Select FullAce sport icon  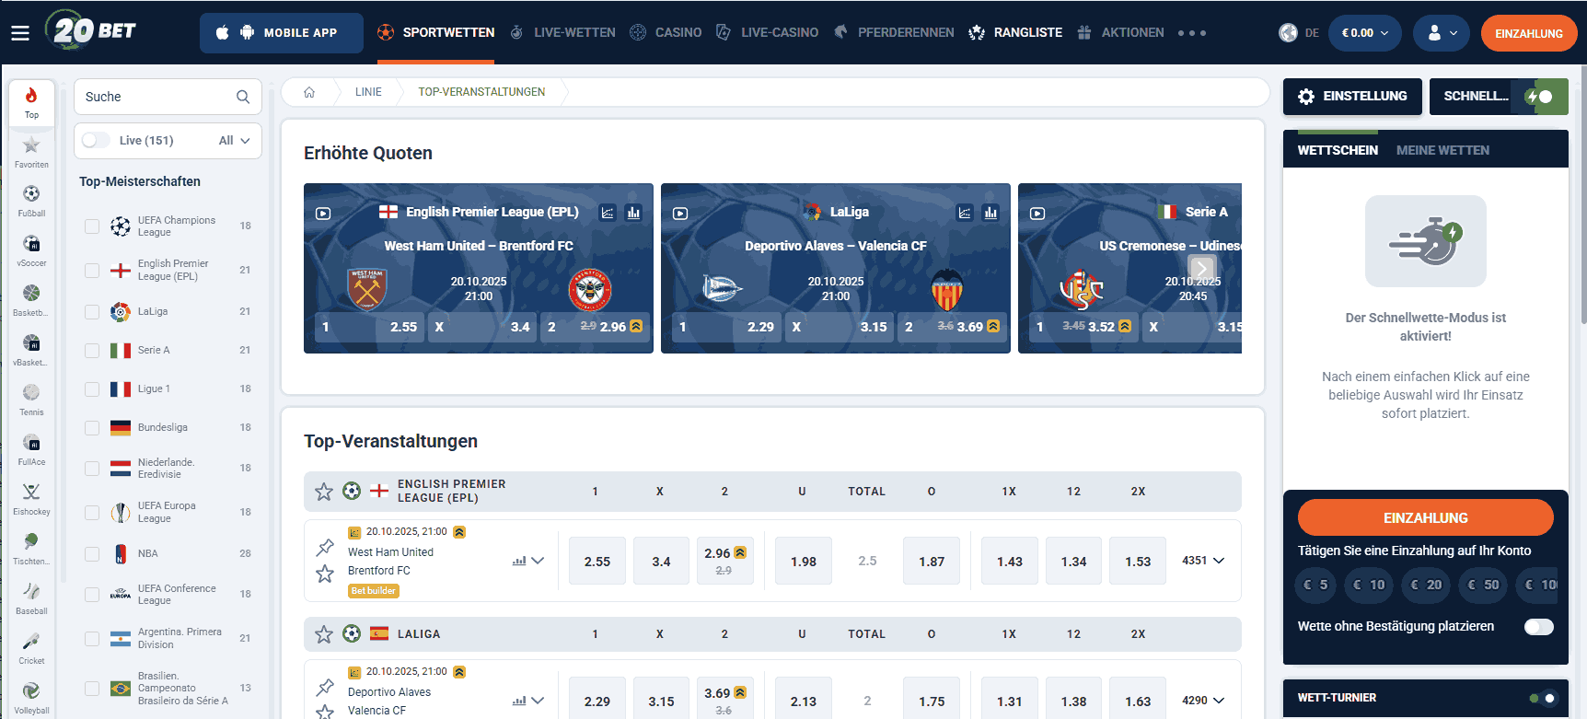pyautogui.click(x=31, y=449)
